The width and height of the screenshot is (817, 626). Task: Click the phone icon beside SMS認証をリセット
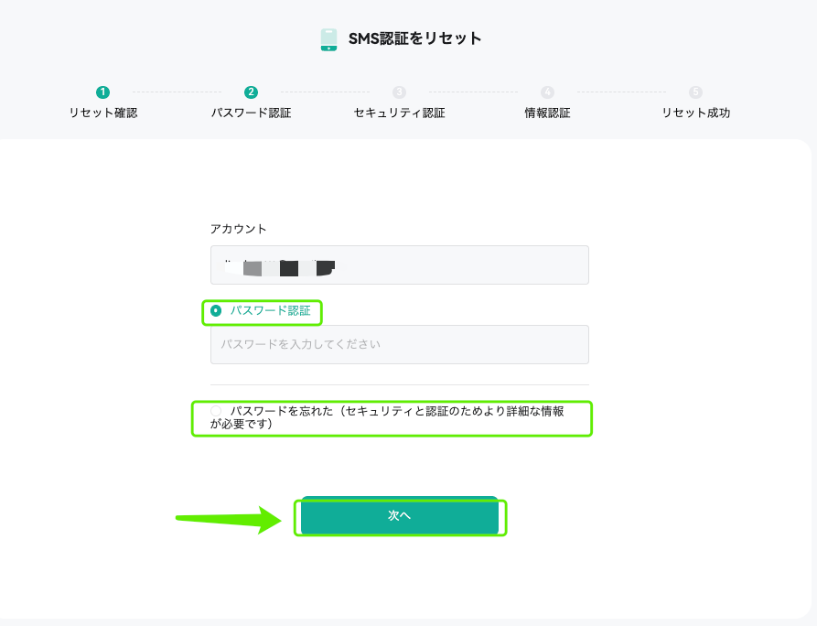(x=328, y=39)
